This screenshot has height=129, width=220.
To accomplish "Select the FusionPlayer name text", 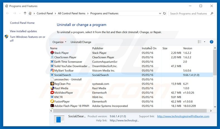I will click(x=62, y=101).
